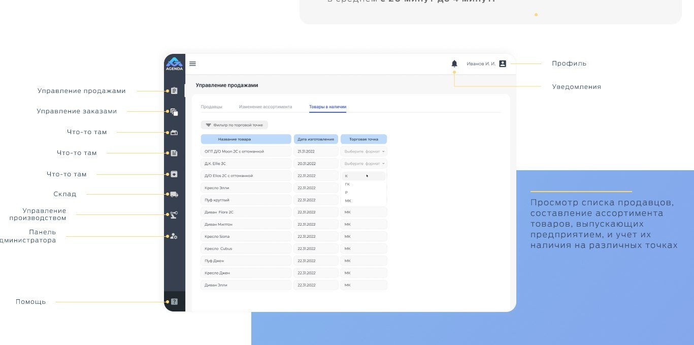This screenshot has height=345, width=694.
Task: Click the Фильтр по торговой точке button
Action: click(235, 124)
